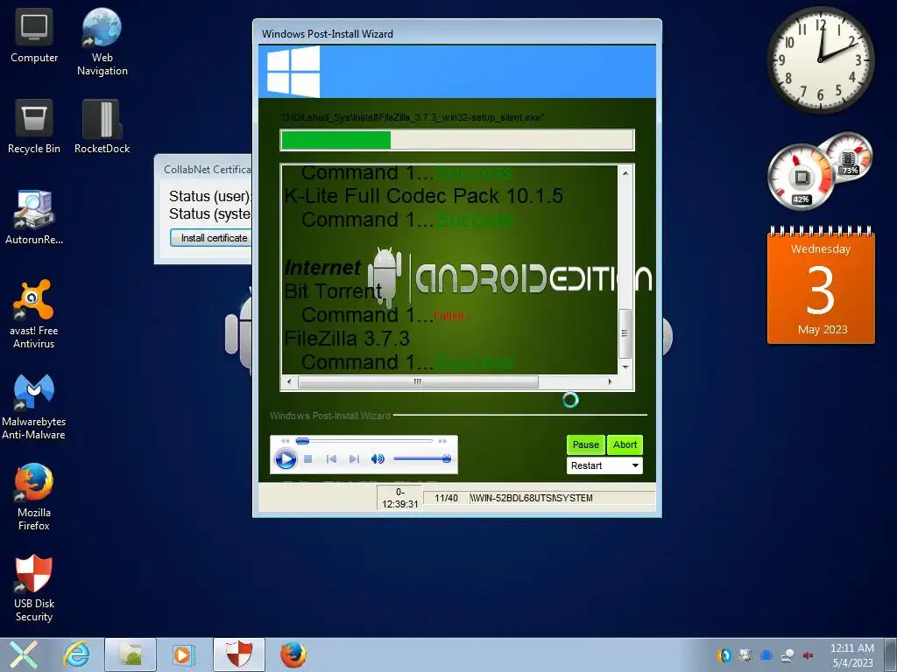897x672 pixels.
Task: Click the Windows logo in the wizard banner
Action: point(293,72)
